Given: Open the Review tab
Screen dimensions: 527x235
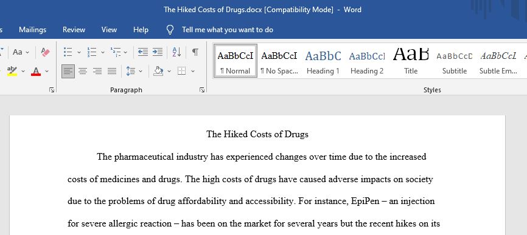Looking at the screenshot, I should 74,30.
